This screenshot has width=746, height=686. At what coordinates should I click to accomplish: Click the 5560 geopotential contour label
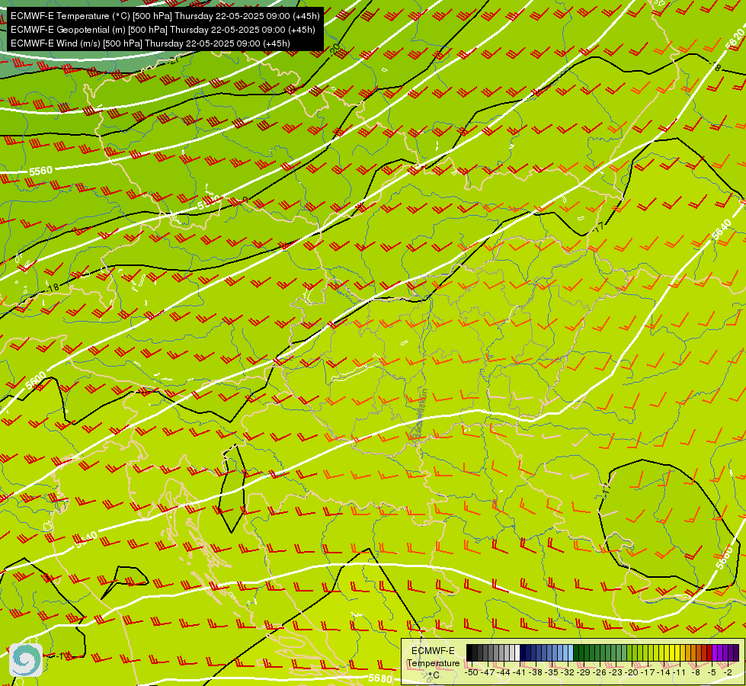(40, 171)
